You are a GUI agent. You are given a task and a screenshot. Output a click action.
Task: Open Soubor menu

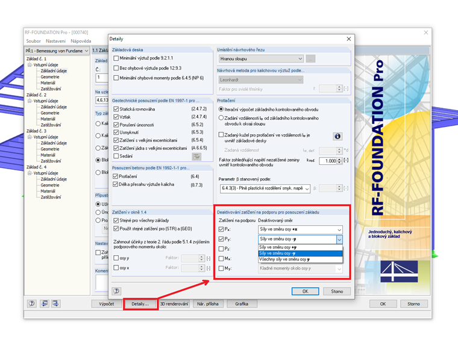point(33,41)
